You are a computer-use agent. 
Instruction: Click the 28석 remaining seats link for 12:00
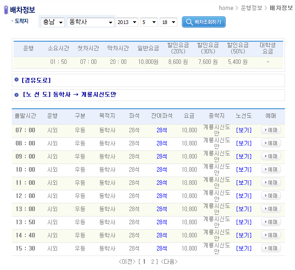(x=162, y=196)
